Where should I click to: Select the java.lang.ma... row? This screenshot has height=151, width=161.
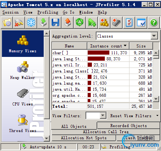(102, 83)
